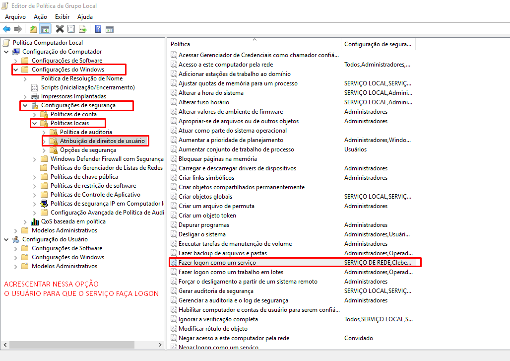Expand the Políticas de conta node
This screenshot has width=510, height=361.
click(x=34, y=114)
